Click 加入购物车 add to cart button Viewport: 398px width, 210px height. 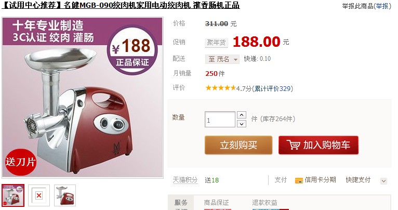[x=319, y=145]
